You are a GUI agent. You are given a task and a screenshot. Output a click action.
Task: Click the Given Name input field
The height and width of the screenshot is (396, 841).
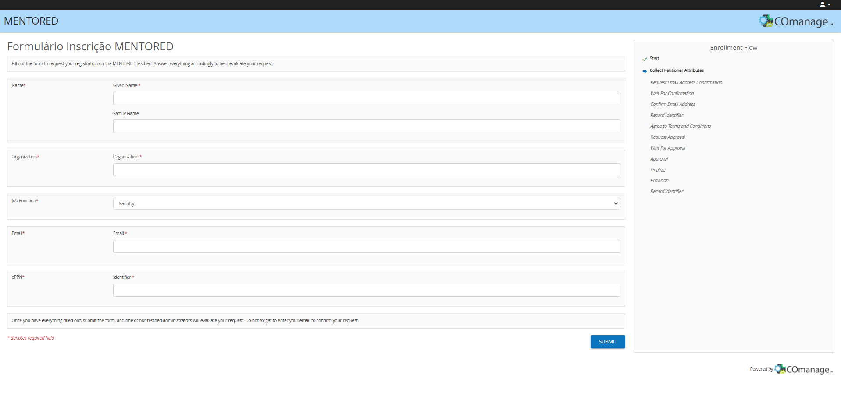(x=366, y=98)
